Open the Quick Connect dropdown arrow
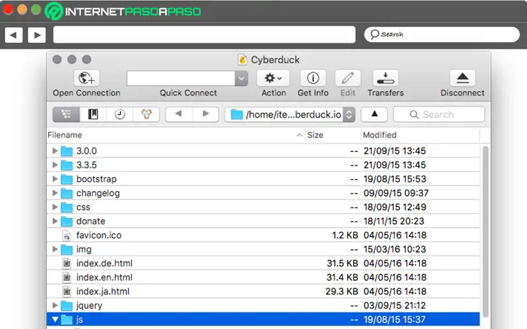The image size is (527, 329). coord(241,78)
